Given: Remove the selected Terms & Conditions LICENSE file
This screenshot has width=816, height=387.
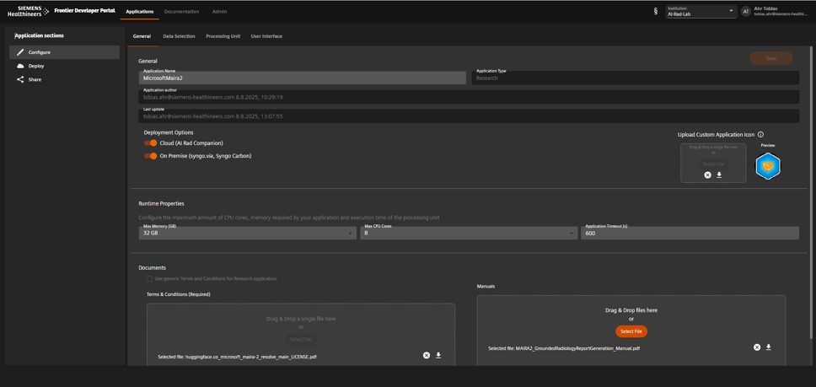Looking at the screenshot, I should (x=427, y=355).
